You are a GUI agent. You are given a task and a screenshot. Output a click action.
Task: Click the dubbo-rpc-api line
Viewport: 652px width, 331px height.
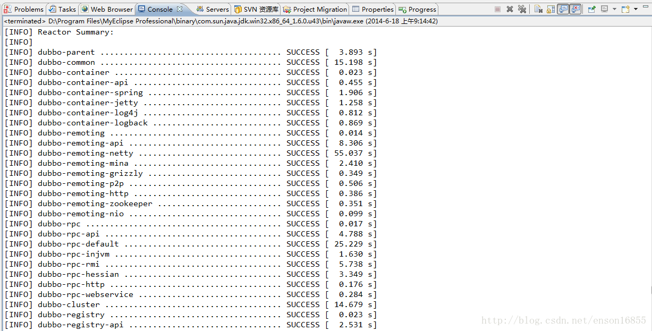191,234
